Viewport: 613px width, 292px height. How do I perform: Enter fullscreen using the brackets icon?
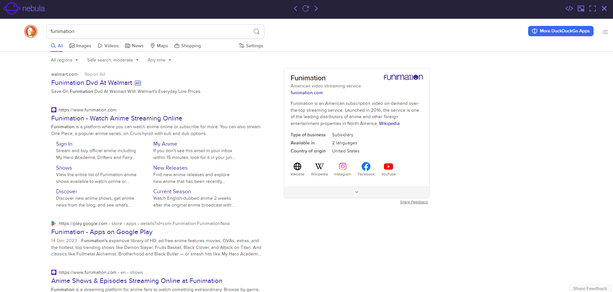(x=593, y=8)
